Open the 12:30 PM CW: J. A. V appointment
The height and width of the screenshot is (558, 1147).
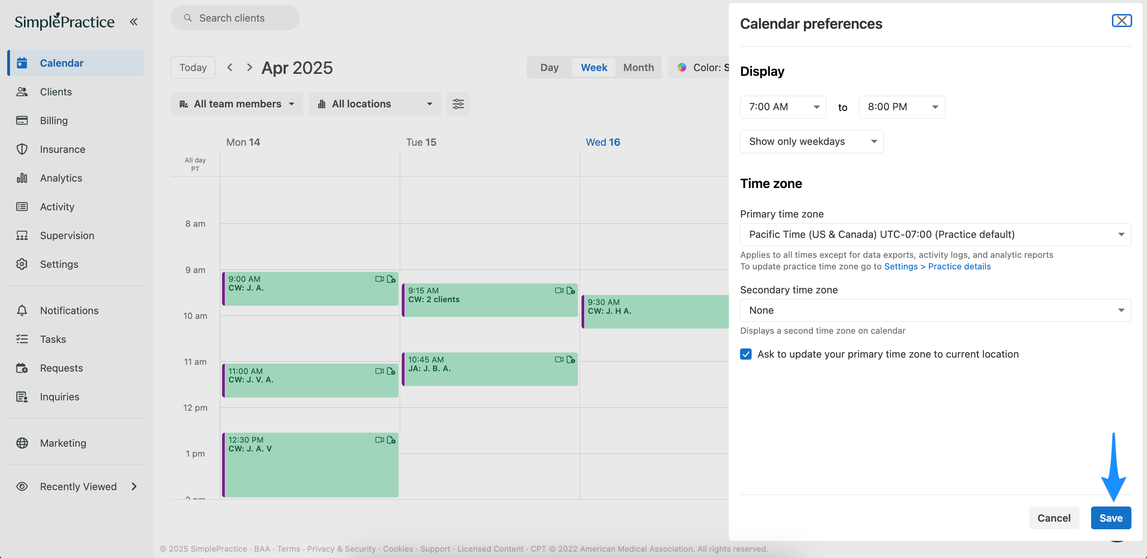(x=310, y=465)
